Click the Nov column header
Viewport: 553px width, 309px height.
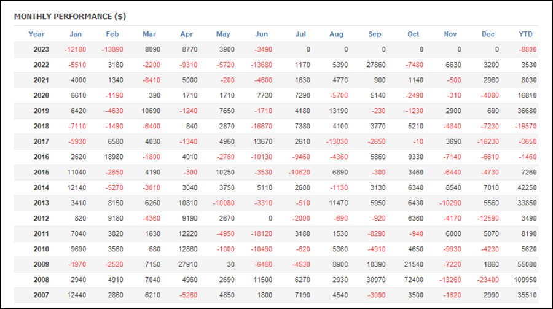tap(450, 34)
